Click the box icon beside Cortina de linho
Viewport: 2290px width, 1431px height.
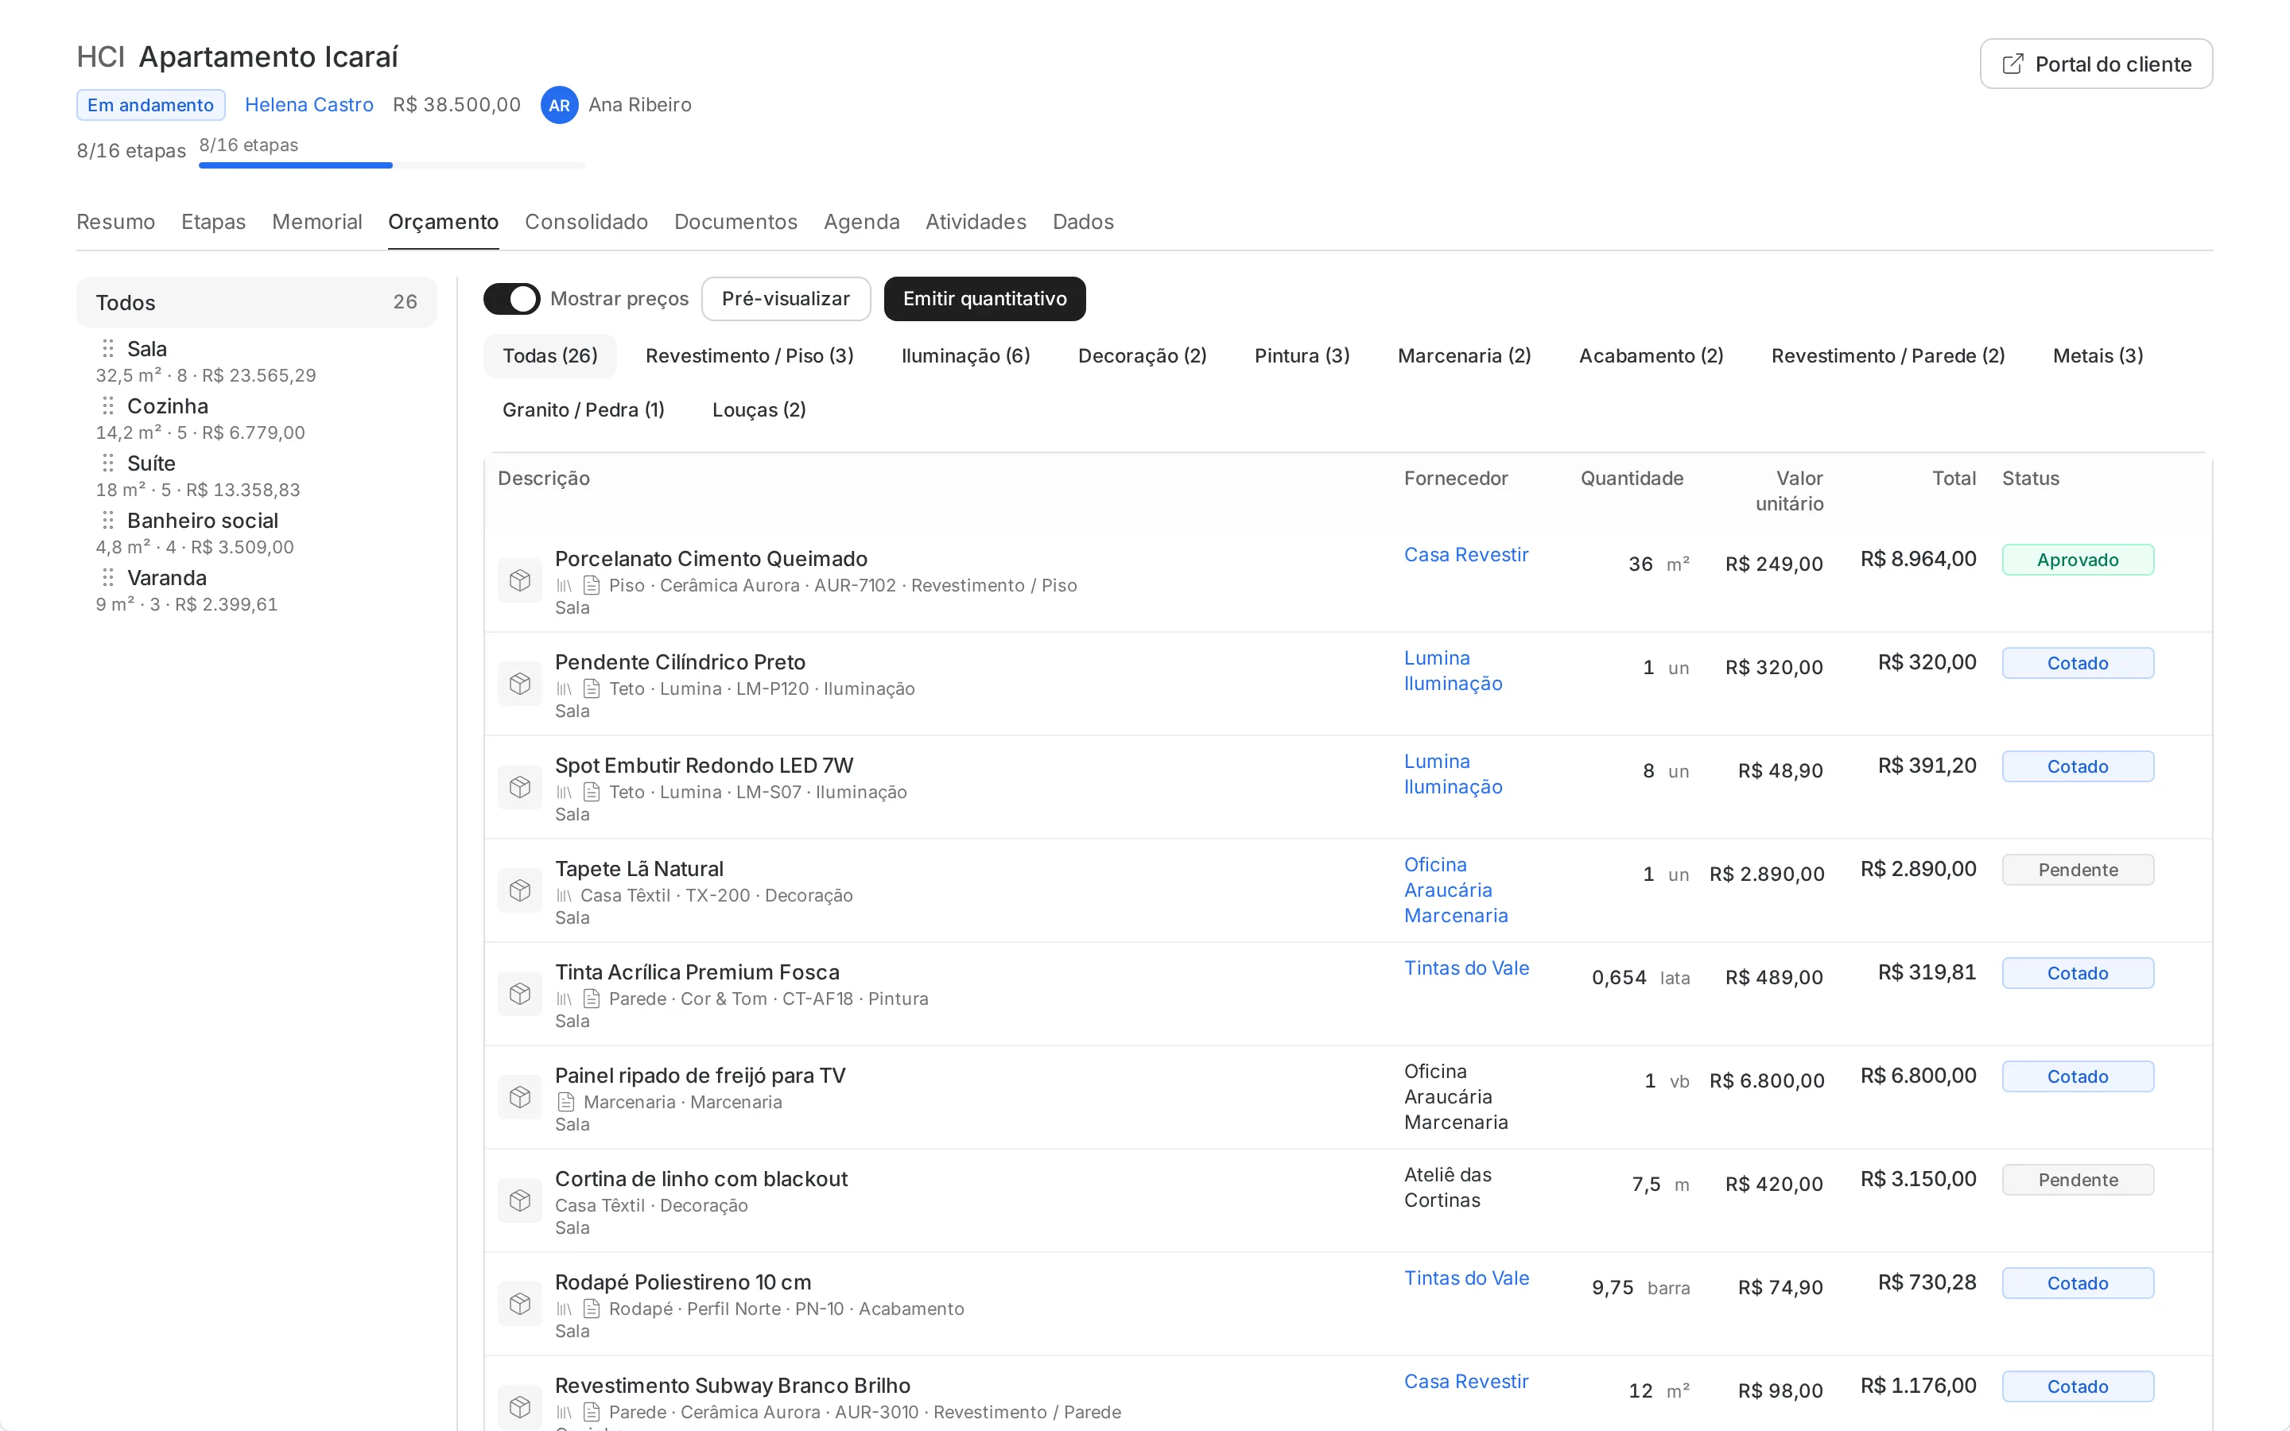coord(519,1200)
